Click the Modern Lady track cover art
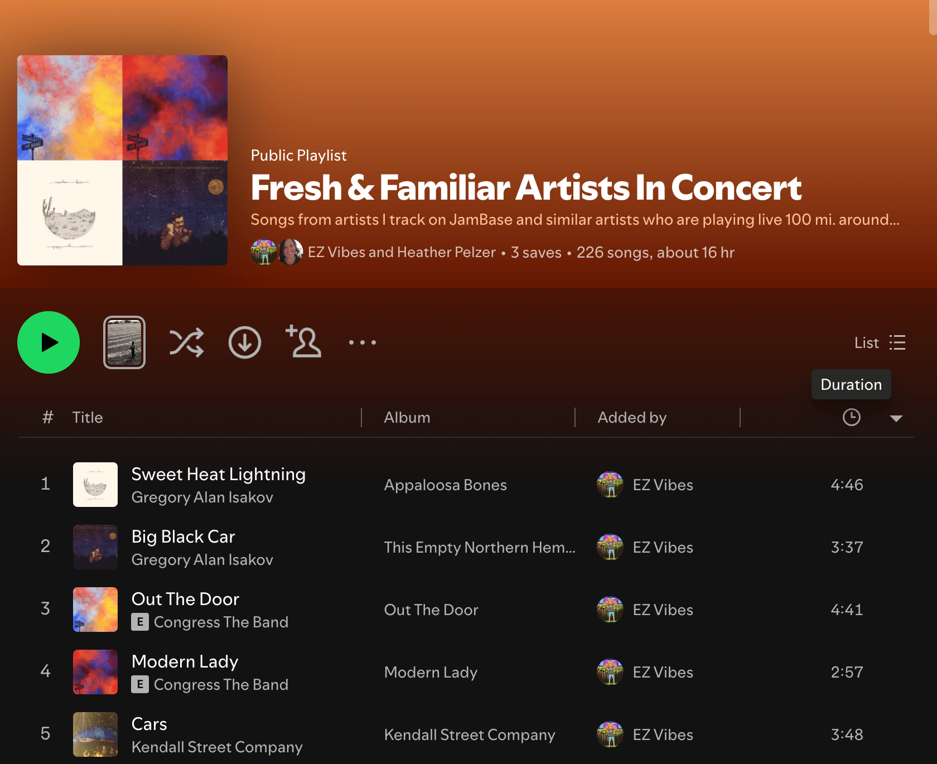 point(95,672)
